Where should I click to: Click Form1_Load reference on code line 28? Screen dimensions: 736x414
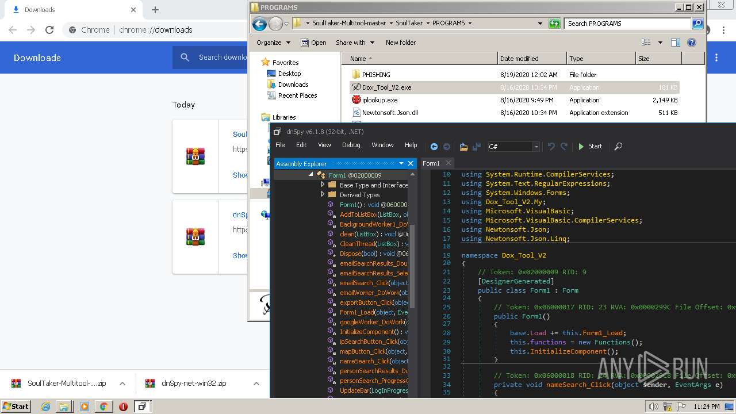click(603, 333)
